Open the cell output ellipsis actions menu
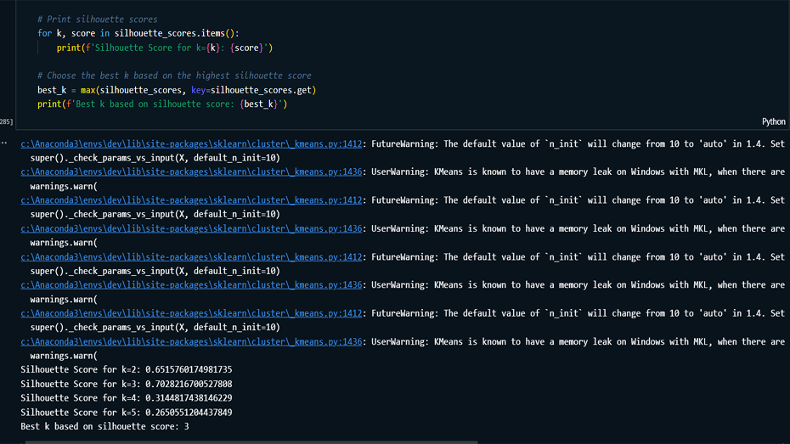 point(4,143)
